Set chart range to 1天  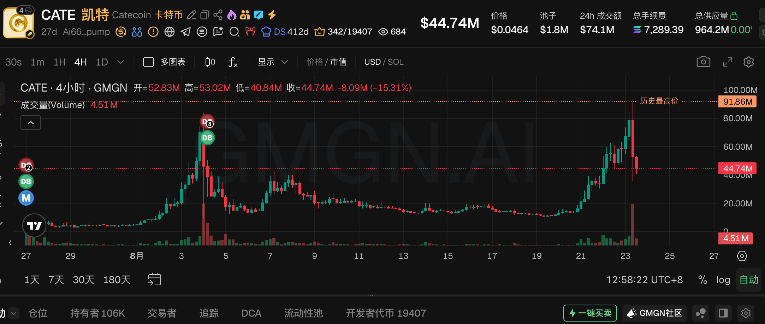(32, 280)
